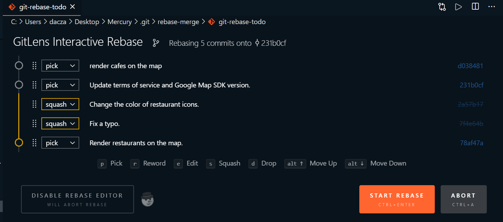This screenshot has width=503, height=222.
Task: Click drag handle for 'render cafes on the map'
Action: (x=34, y=66)
